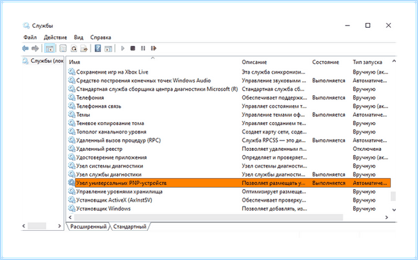Toggle the Action pane toolbar icon
The height and width of the screenshot is (260, 418).
click(108, 49)
